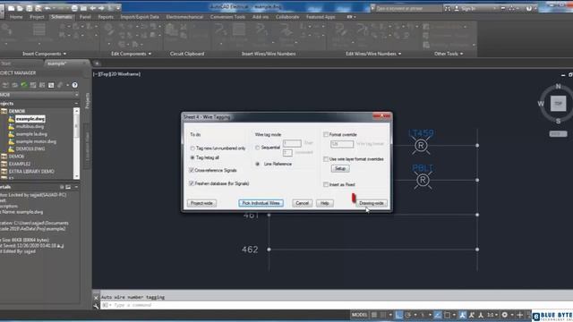Open the Electromechanical ribbon tab
Image resolution: width=573 pixels, height=322 pixels.
(x=184, y=17)
